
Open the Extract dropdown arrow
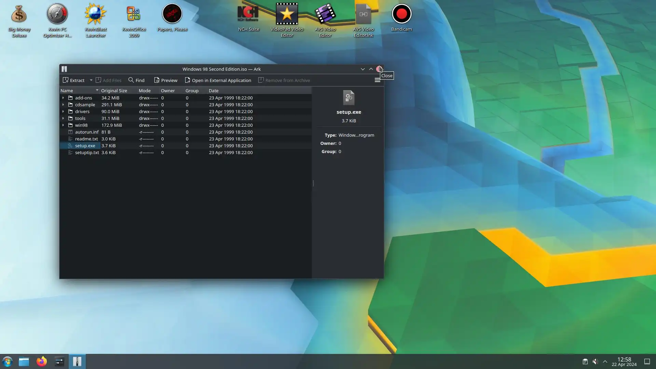point(91,80)
